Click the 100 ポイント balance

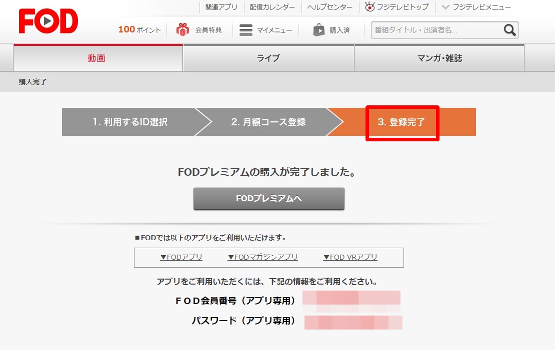(x=139, y=30)
